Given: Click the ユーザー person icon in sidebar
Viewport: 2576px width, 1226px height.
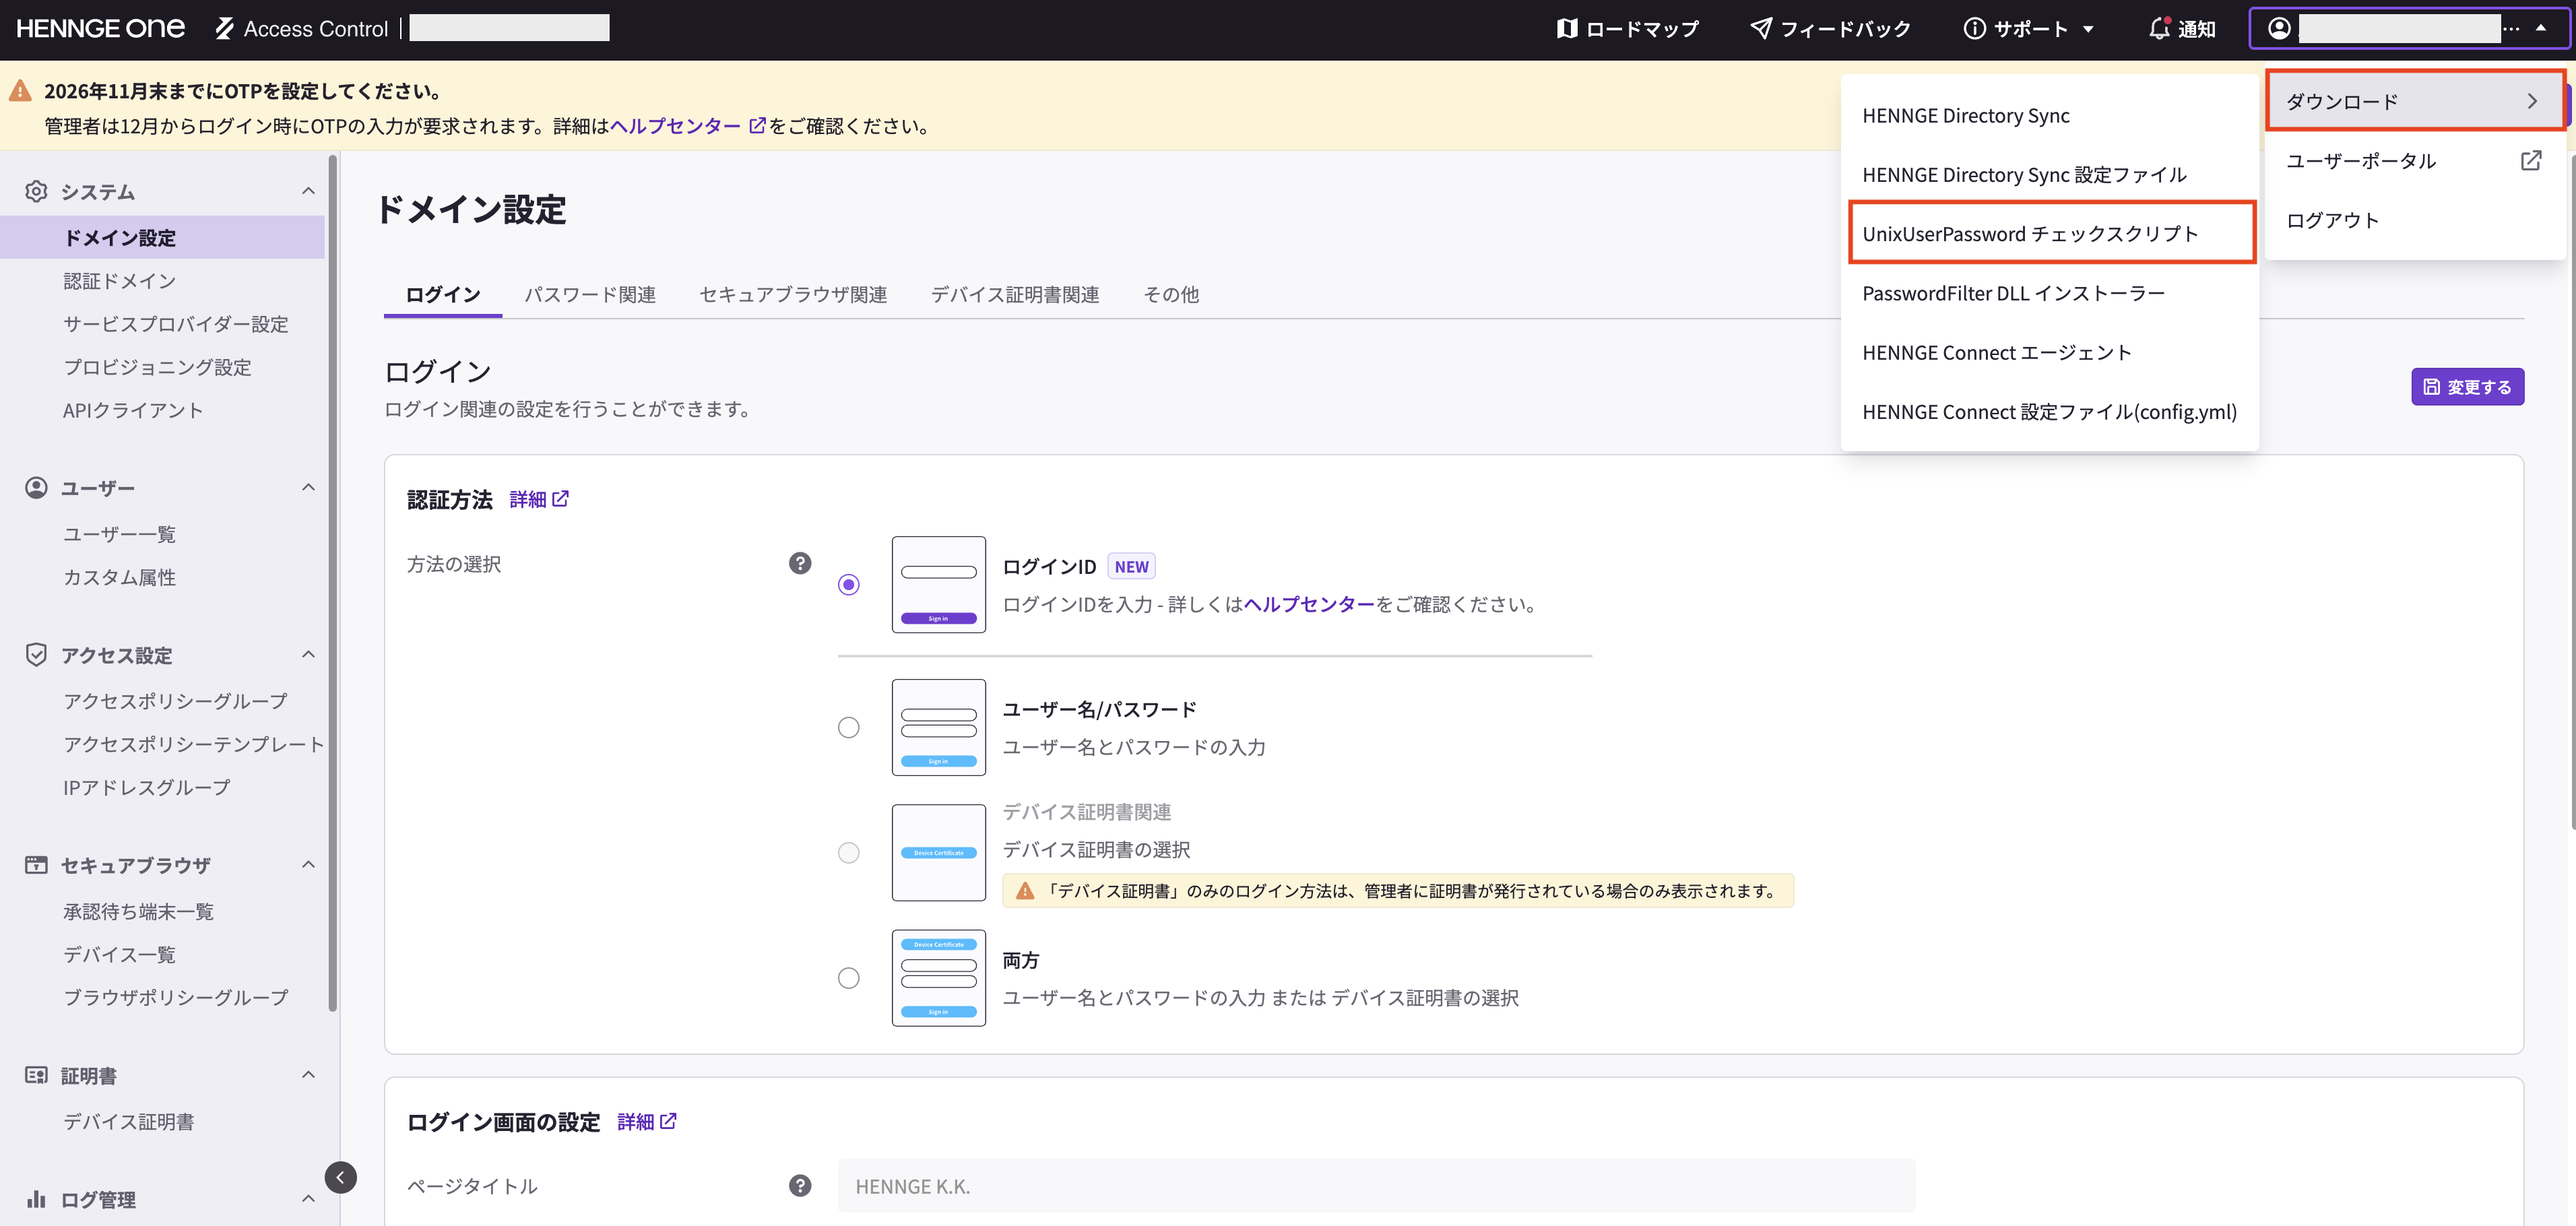Looking at the screenshot, I should tap(36, 487).
